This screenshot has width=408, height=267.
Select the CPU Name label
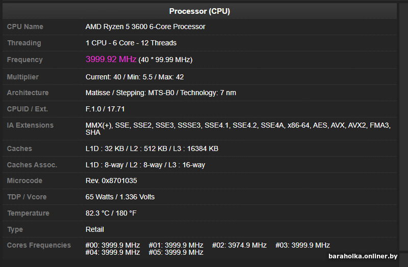(25, 26)
